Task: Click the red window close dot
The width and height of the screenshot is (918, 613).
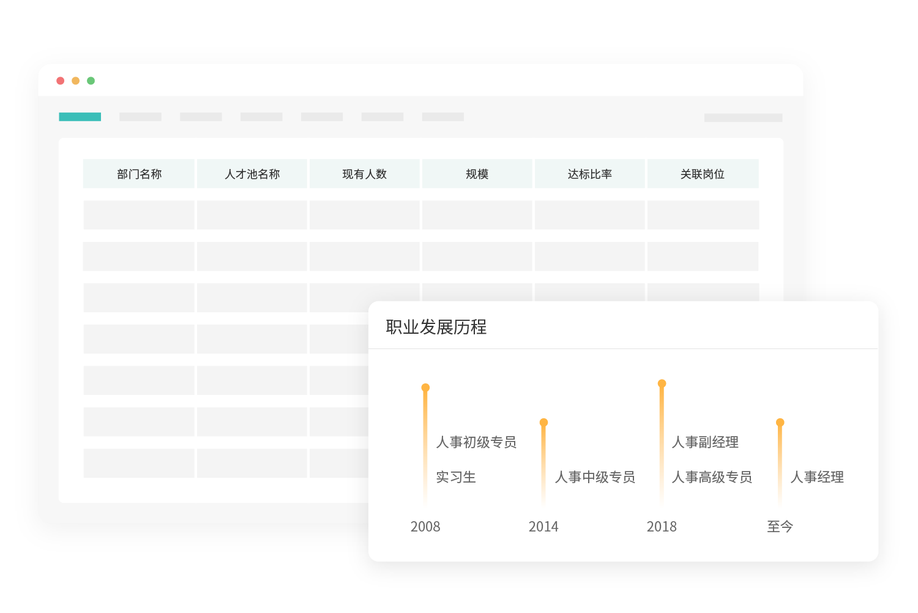Action: [61, 81]
